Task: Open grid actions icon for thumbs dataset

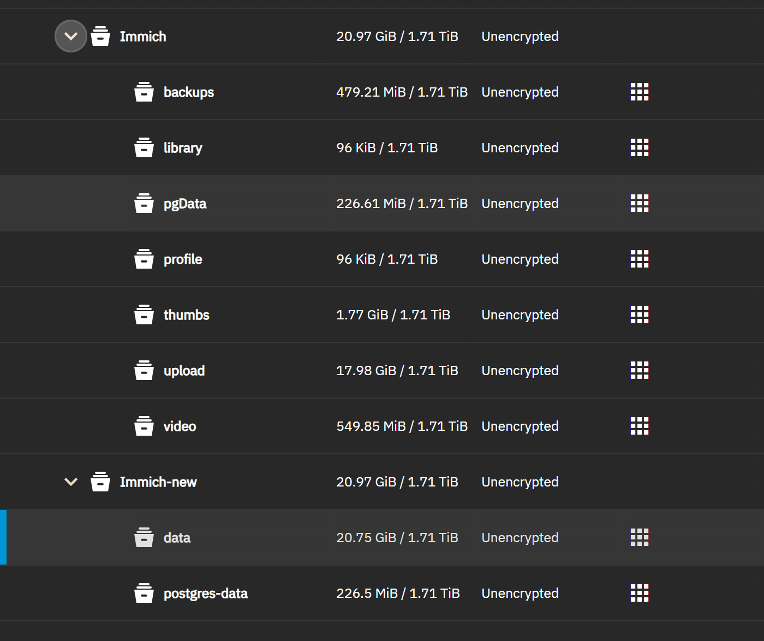Action: [640, 315]
